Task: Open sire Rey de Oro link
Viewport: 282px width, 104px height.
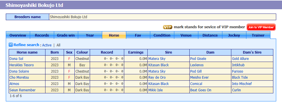Action: point(157,77)
